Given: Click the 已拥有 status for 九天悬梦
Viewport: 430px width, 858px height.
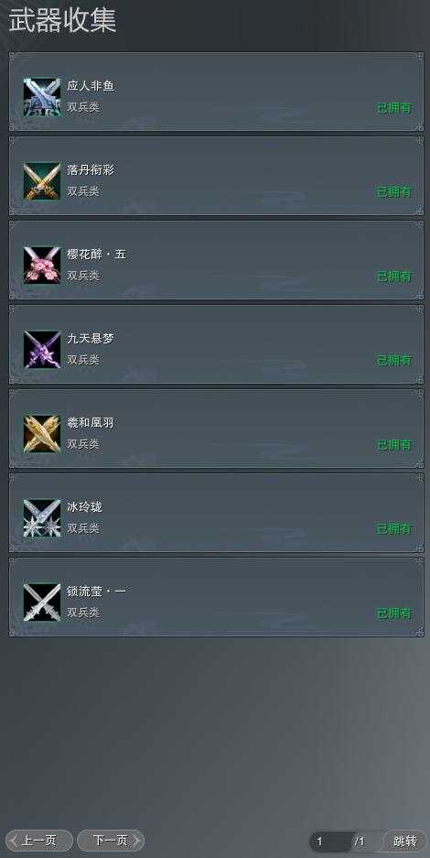Looking at the screenshot, I should click(394, 361).
